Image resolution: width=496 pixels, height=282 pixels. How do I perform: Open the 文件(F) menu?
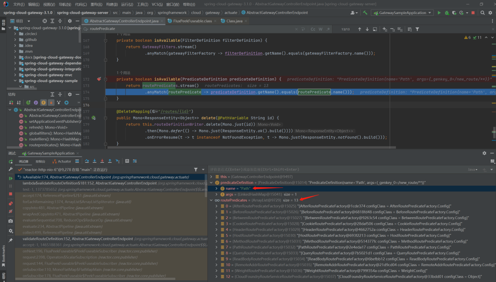pos(19,4)
